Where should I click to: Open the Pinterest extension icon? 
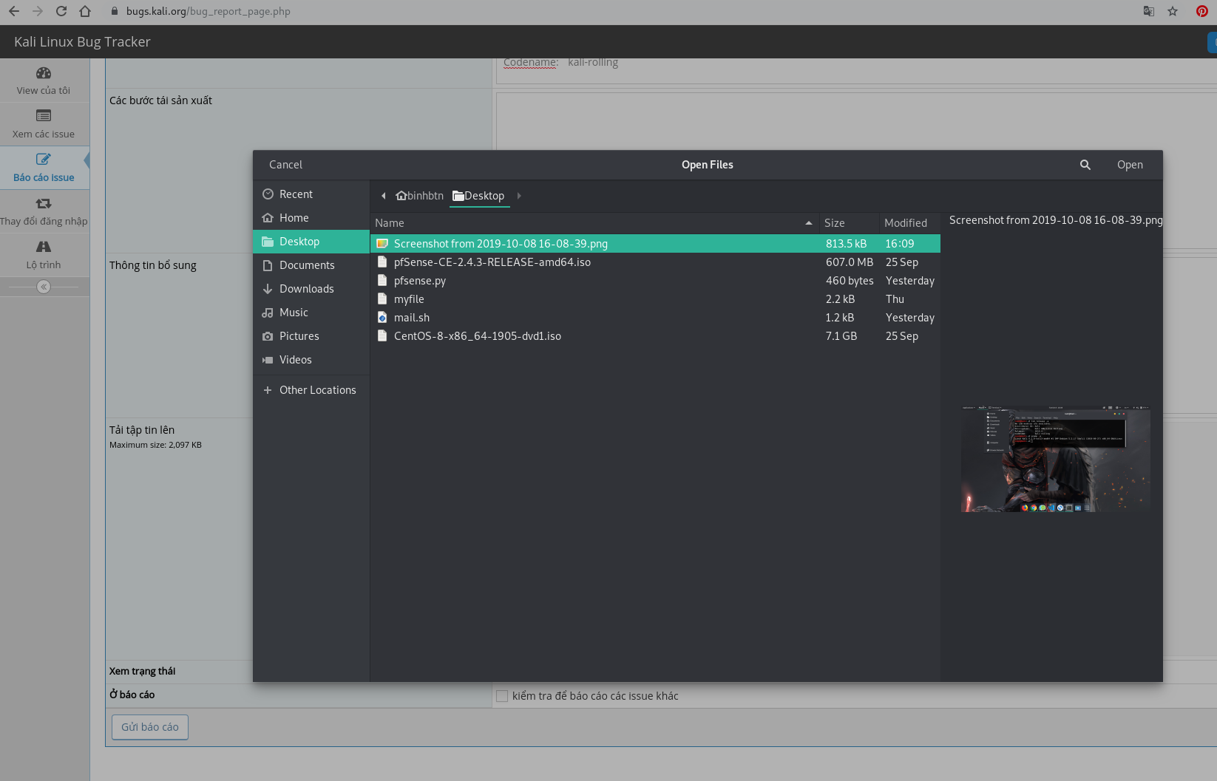click(x=1202, y=11)
